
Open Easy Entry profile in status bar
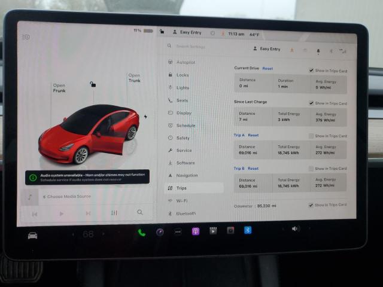pos(187,32)
